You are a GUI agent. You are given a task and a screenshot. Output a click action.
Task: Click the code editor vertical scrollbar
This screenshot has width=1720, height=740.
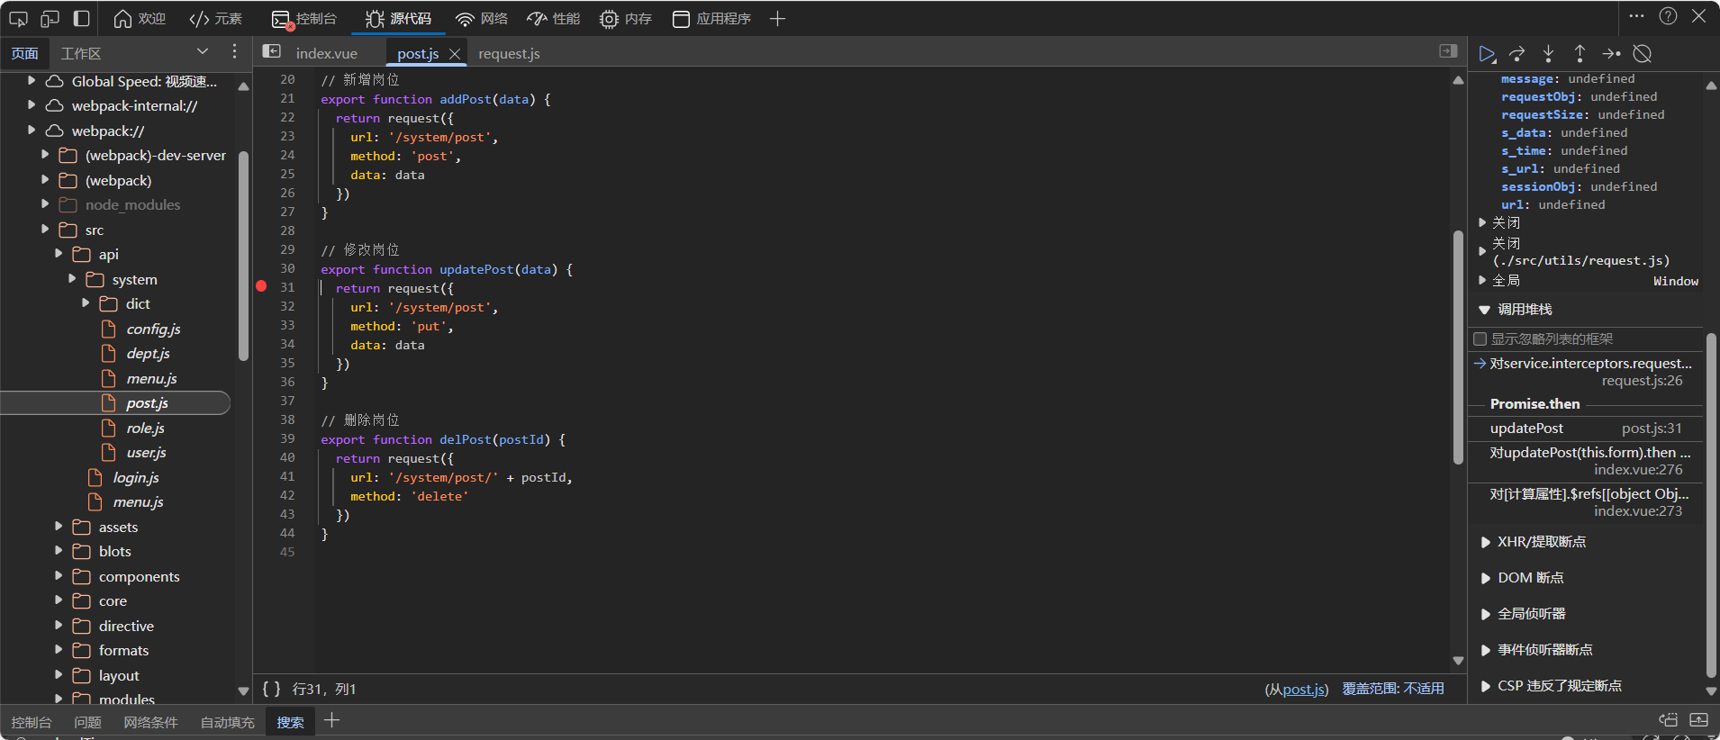point(1458,347)
